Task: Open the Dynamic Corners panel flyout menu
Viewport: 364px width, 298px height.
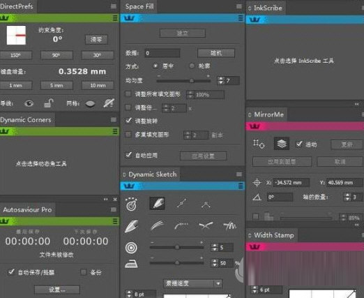Action: pos(114,119)
